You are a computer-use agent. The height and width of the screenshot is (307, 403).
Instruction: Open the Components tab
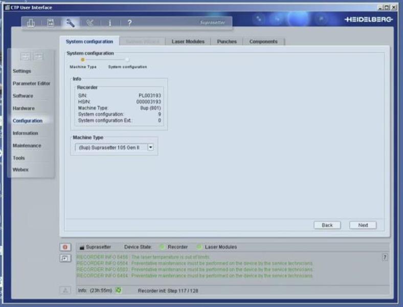click(x=263, y=41)
